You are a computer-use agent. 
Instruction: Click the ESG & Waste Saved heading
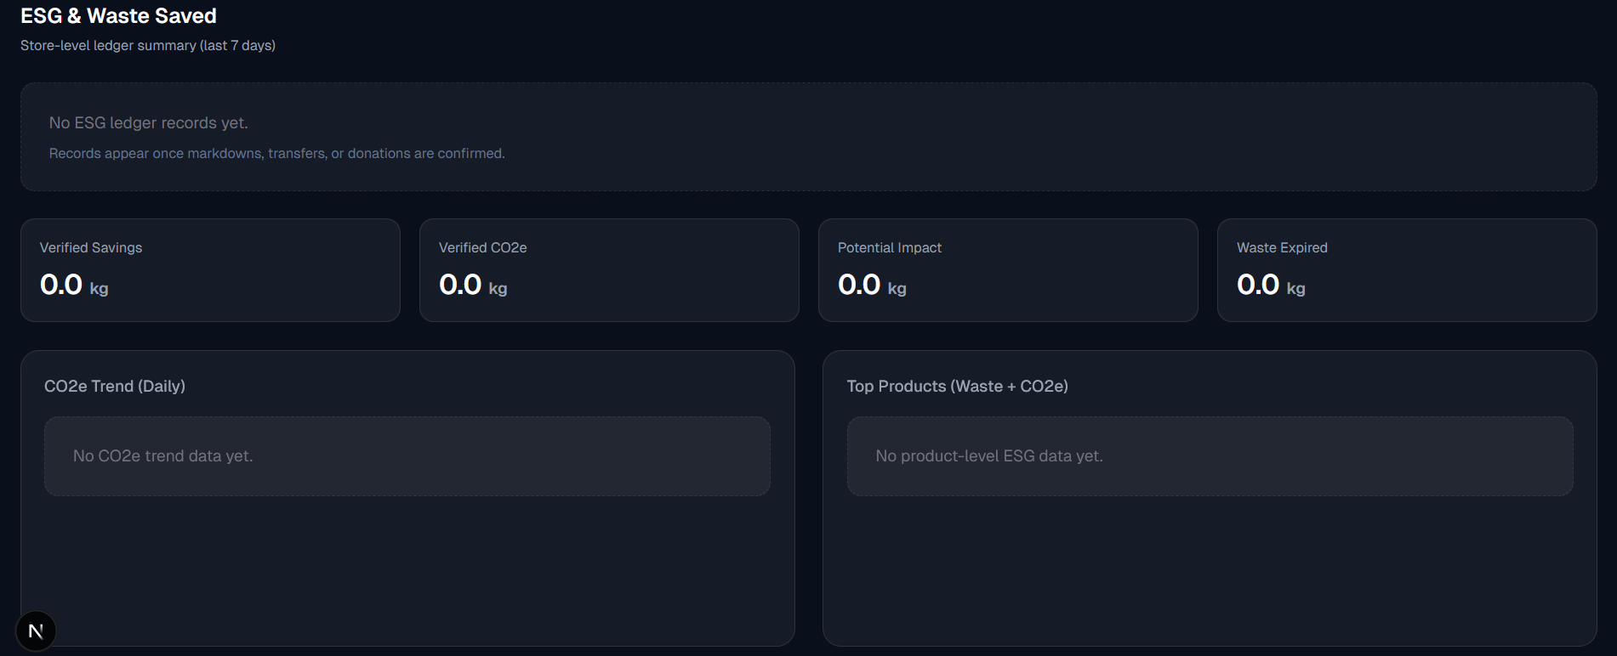point(118,16)
